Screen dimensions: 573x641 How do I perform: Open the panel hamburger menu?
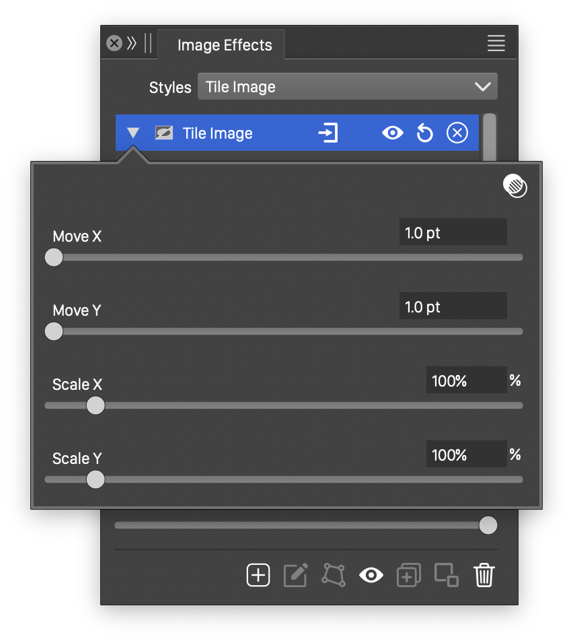(496, 44)
